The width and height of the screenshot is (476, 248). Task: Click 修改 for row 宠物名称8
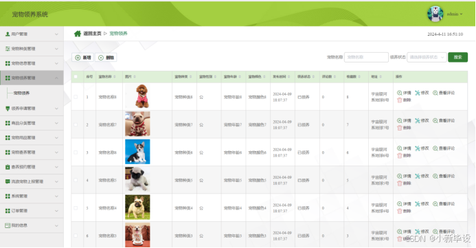click(422, 93)
